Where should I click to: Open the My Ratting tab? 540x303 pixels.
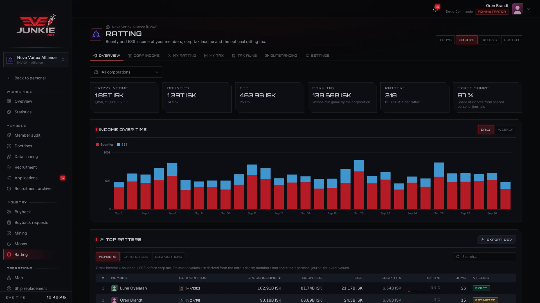coord(182,56)
